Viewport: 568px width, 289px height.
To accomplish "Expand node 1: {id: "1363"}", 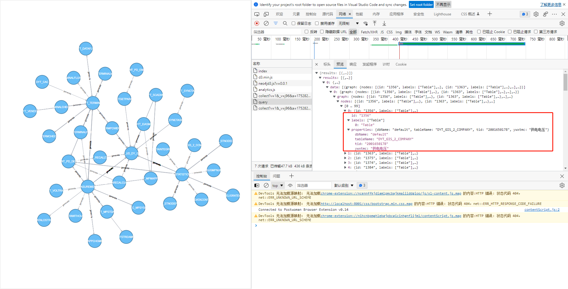I will coord(345,153).
